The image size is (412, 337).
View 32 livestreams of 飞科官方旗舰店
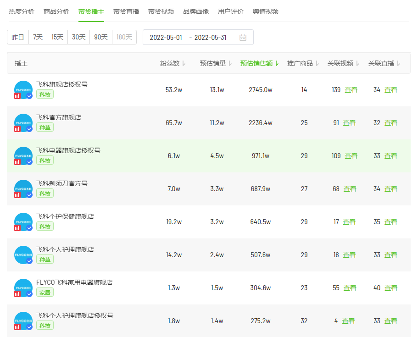point(391,123)
